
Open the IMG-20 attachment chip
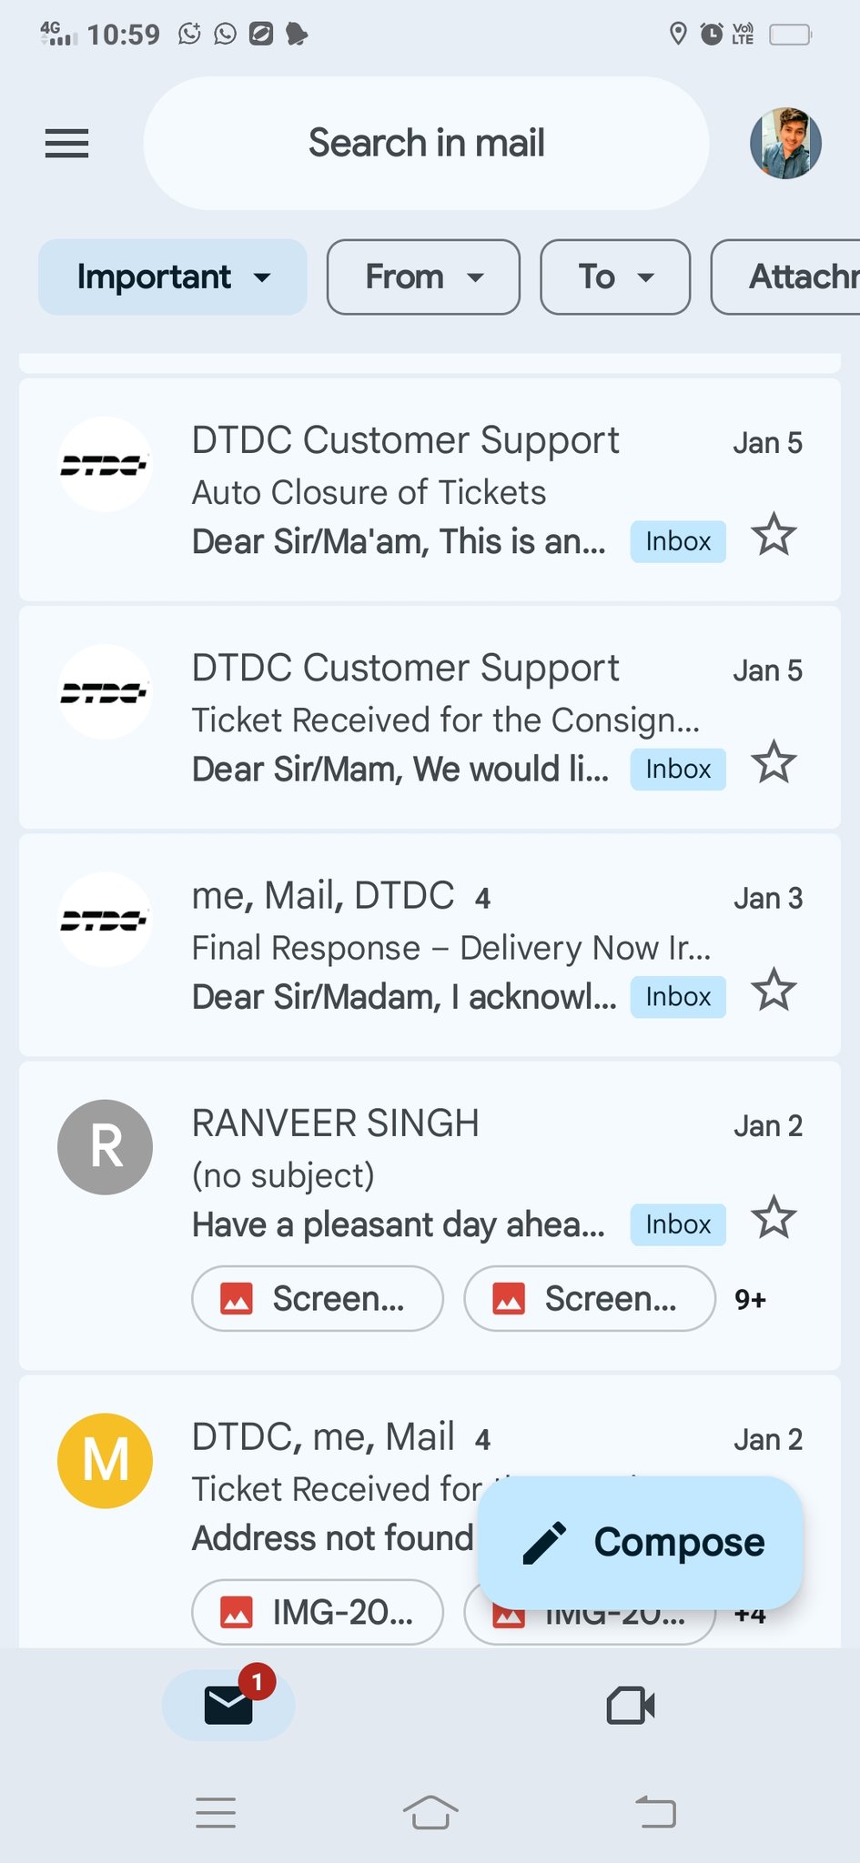(x=317, y=1613)
